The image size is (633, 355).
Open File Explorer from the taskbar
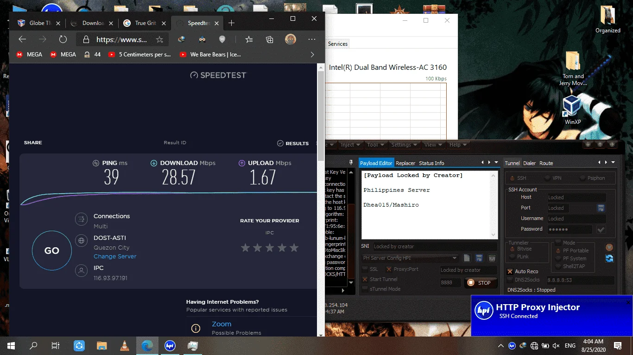[x=102, y=345]
